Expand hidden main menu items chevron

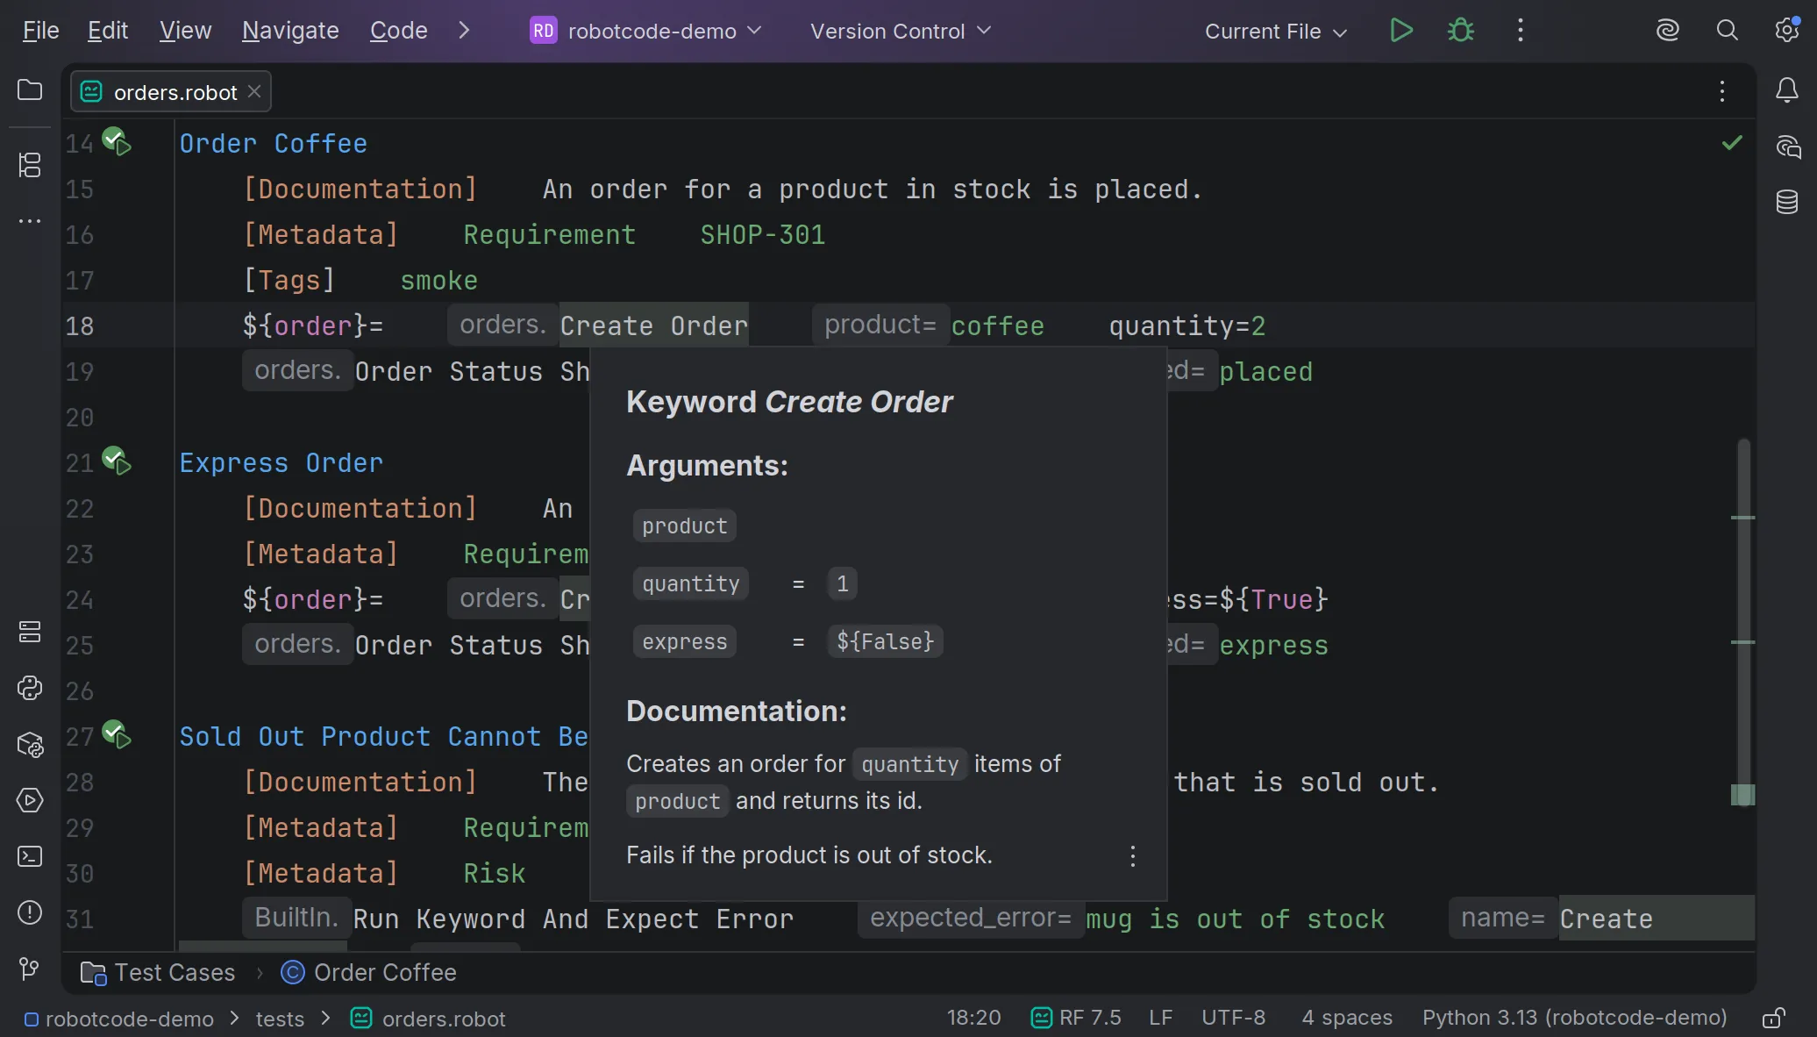coord(464,31)
